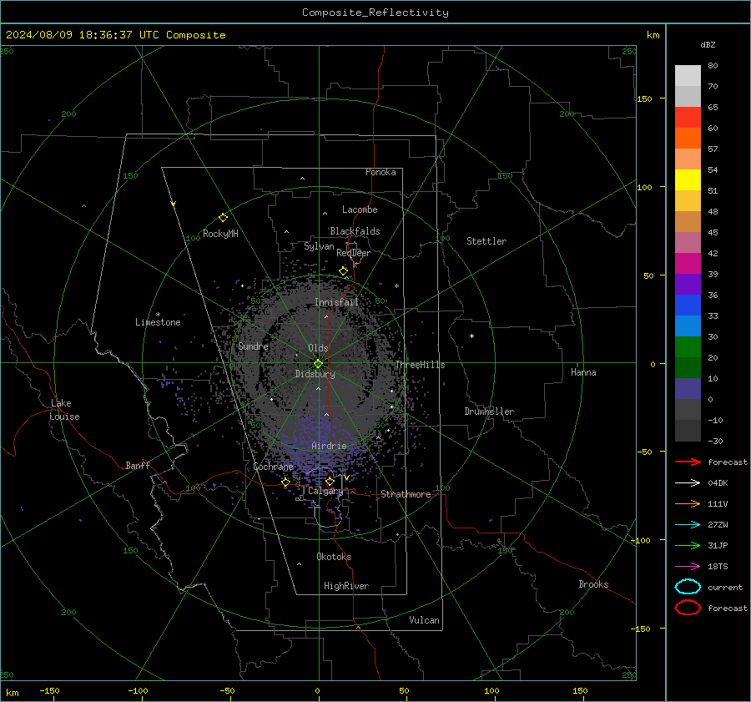Select the cyan 'current' ellipse legend icon
The image size is (751, 702).
coord(688,587)
